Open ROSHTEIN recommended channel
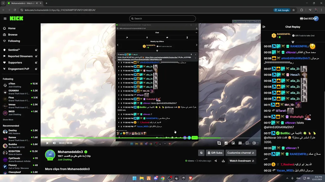Screen dimensions: 325x182 (x=20, y=153)
